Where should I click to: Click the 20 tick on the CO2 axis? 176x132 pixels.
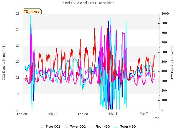coord(18,62)
